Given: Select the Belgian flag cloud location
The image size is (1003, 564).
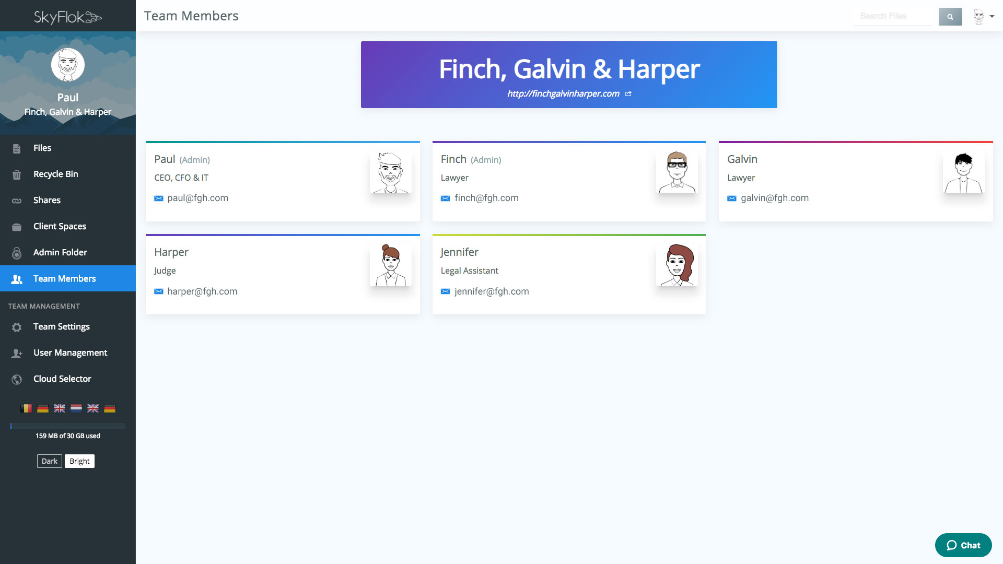Looking at the screenshot, I should pyautogui.click(x=26, y=408).
